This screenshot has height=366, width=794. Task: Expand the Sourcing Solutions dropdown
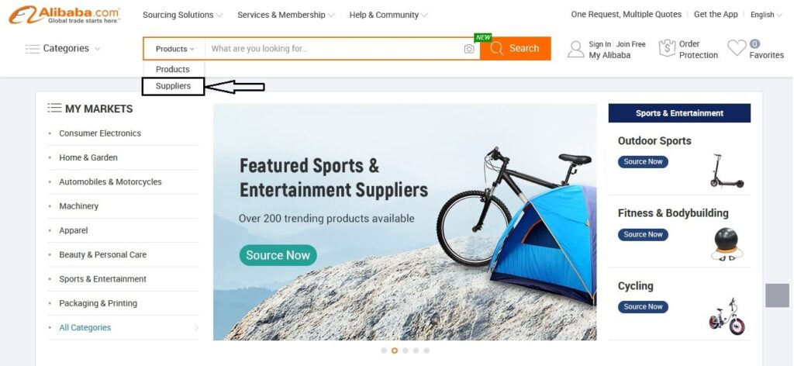click(182, 15)
